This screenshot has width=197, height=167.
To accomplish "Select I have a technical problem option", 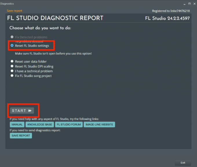I will tap(12, 71).
